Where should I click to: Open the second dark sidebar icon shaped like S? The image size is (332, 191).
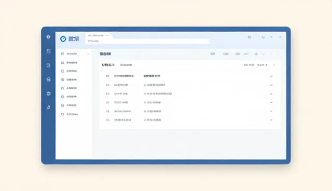point(48,51)
